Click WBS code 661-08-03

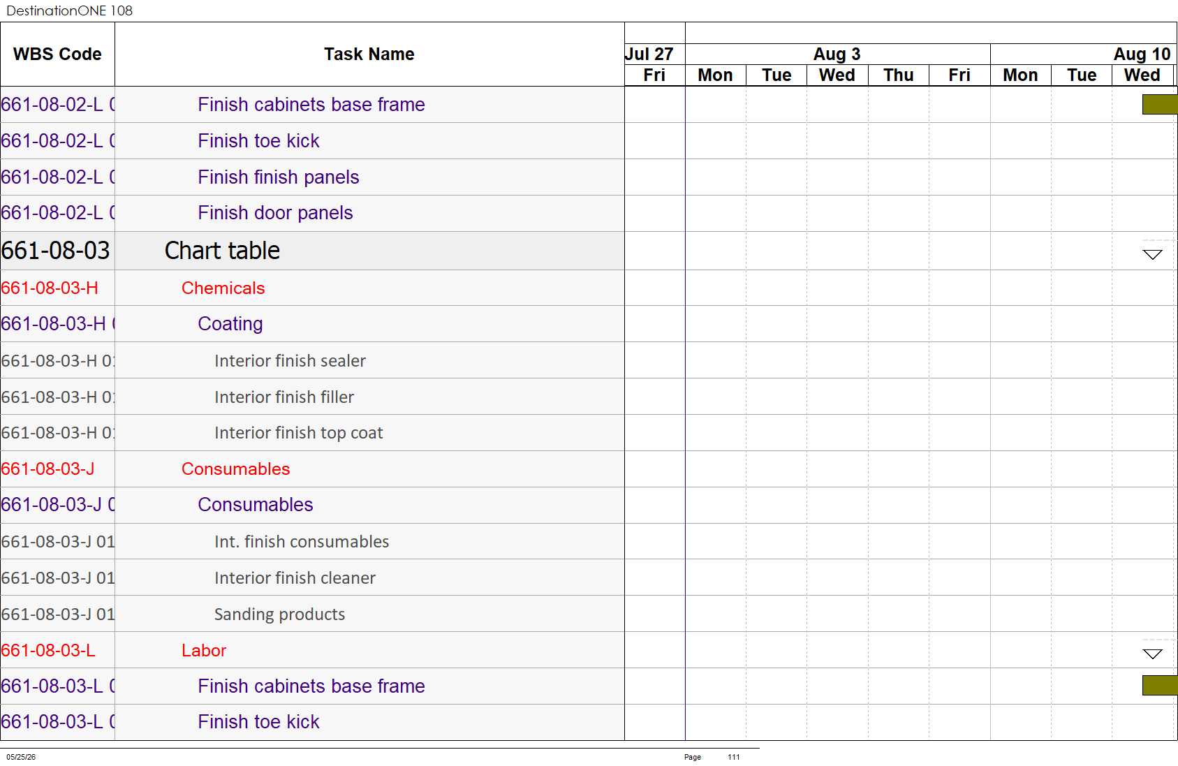56,251
